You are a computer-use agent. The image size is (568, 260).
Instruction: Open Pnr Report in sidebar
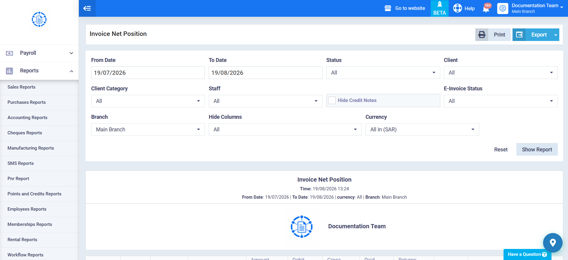coord(39,179)
